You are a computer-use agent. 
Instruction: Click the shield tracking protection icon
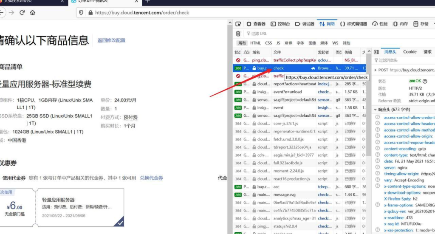tap(81, 13)
